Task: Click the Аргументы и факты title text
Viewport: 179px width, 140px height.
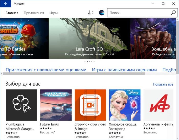Action: coord(158,124)
